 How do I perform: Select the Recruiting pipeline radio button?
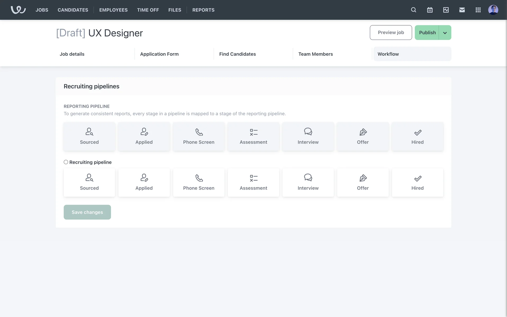point(66,162)
